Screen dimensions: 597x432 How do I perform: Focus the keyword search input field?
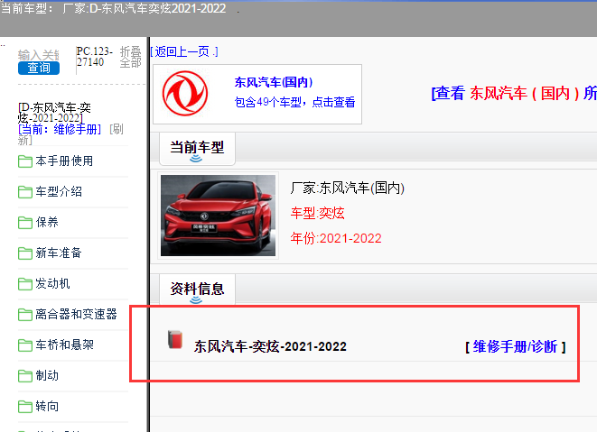click(x=39, y=55)
